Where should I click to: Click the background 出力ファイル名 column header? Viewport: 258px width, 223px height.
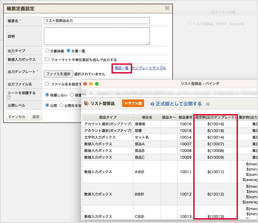[223, 12]
